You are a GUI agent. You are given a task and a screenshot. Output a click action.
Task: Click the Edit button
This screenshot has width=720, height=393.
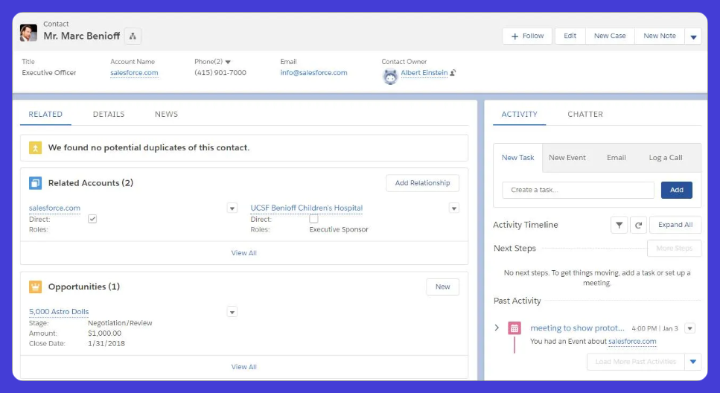coord(570,36)
